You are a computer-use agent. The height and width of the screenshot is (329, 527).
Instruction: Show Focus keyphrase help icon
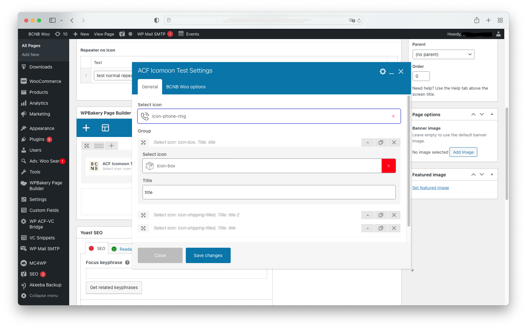pyautogui.click(x=127, y=262)
